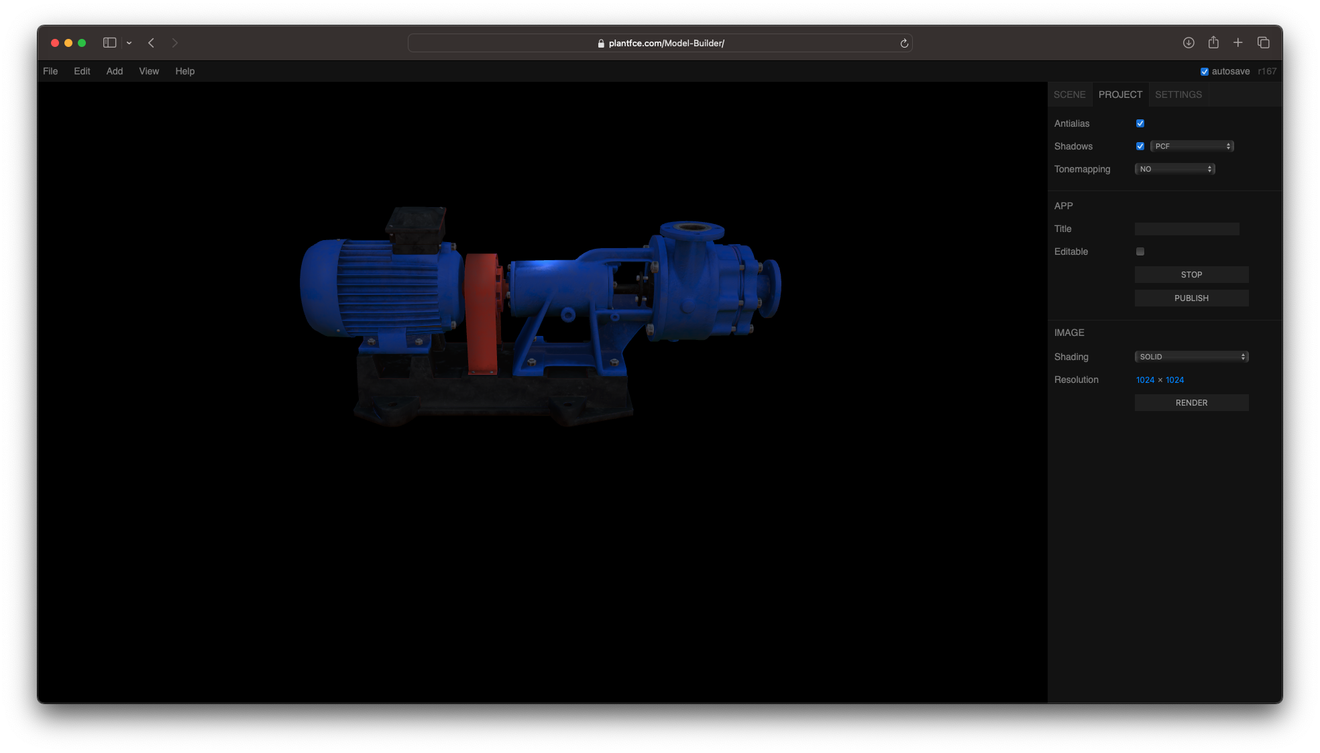Disable the Antialias checkbox
Screen dimensions: 1320x753
click(x=1140, y=123)
